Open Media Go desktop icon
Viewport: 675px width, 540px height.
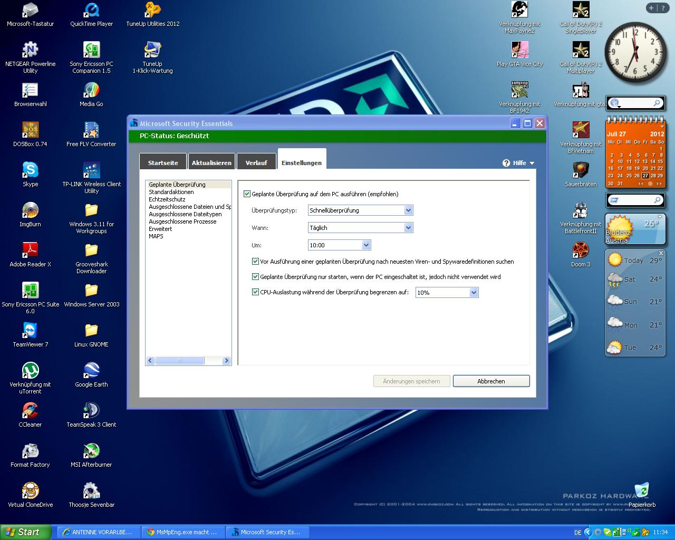[x=91, y=90]
